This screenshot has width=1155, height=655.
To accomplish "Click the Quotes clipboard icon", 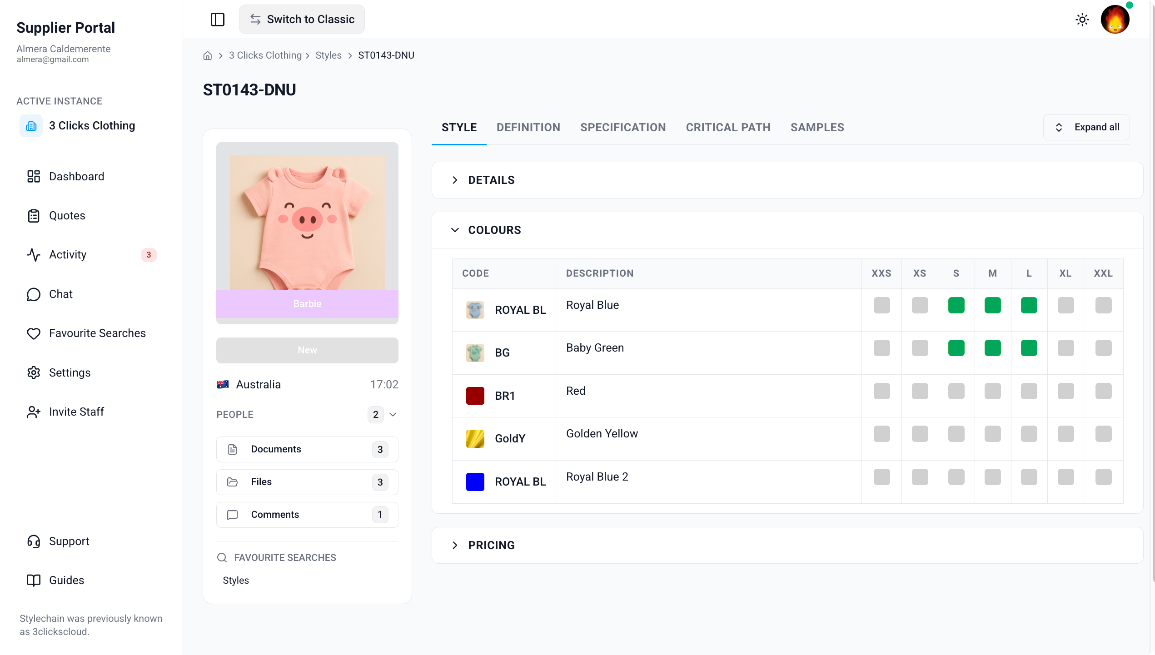I will (x=34, y=216).
